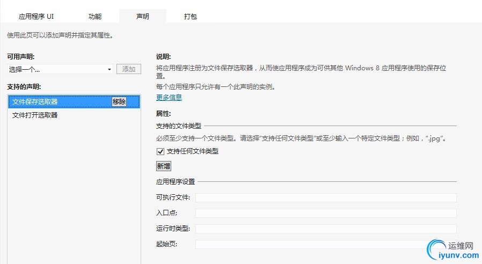
Task: Select the 声明 tab
Action: click(x=143, y=16)
